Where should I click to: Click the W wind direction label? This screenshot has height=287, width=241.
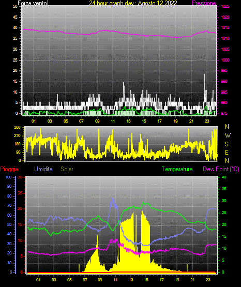228,135
